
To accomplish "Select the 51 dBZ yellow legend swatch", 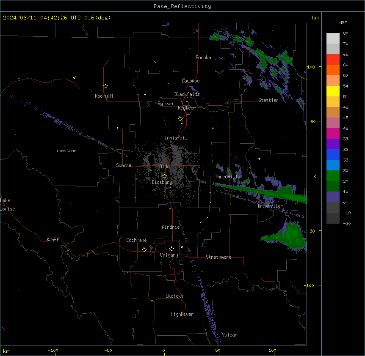I will [333, 91].
